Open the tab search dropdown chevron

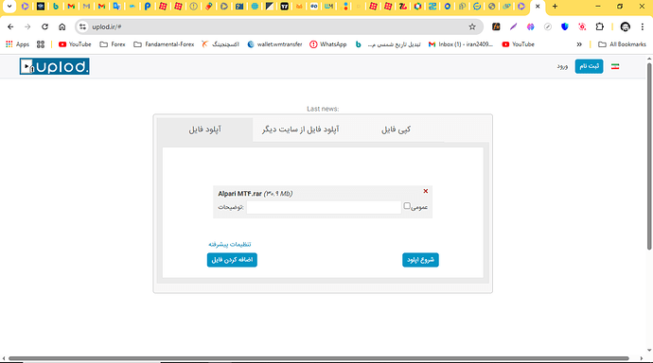(x=9, y=7)
